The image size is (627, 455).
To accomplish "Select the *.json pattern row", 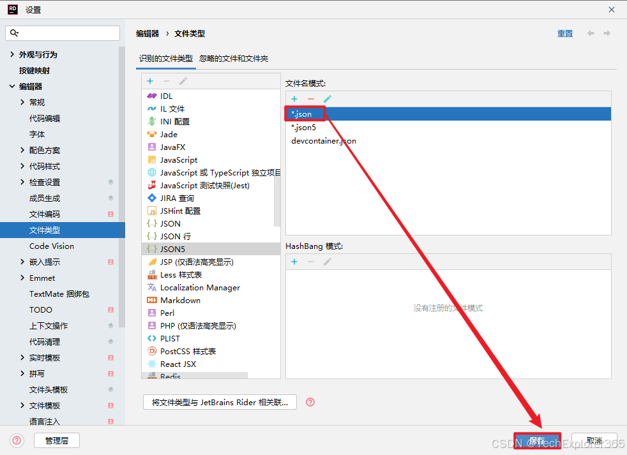I will click(x=448, y=114).
